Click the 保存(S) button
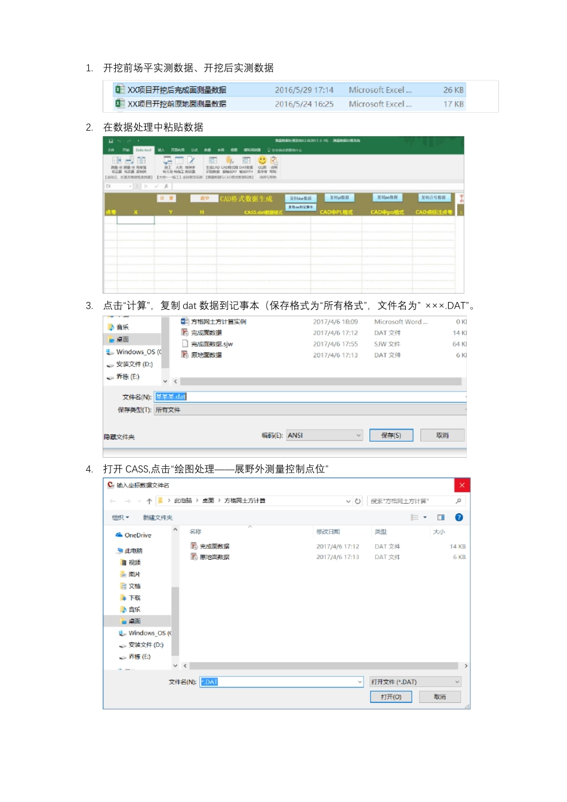The height and width of the screenshot is (802, 567). point(391,436)
